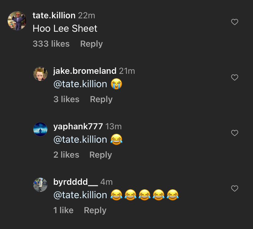Reply to jake.bromeland's comment
253x229 pixels.
click(101, 99)
